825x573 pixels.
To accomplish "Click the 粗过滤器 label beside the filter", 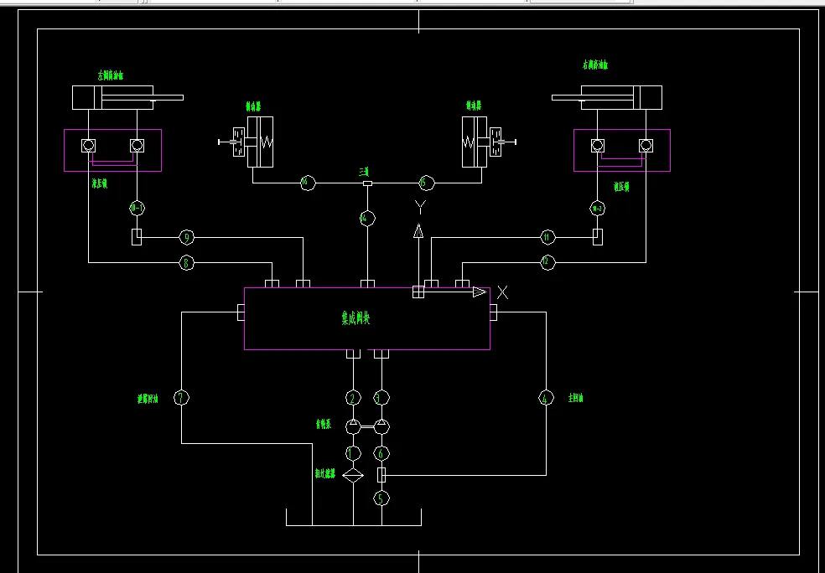I will [x=325, y=473].
